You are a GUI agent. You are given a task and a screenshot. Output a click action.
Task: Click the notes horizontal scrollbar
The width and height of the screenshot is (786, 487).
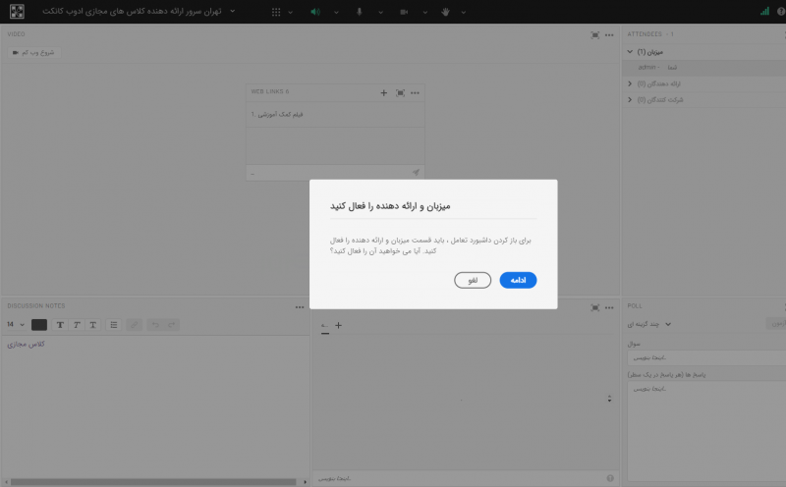(x=153, y=482)
